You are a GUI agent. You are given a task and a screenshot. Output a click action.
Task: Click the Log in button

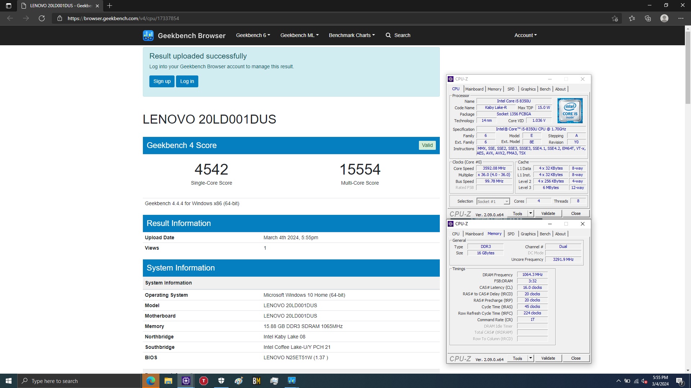click(187, 81)
